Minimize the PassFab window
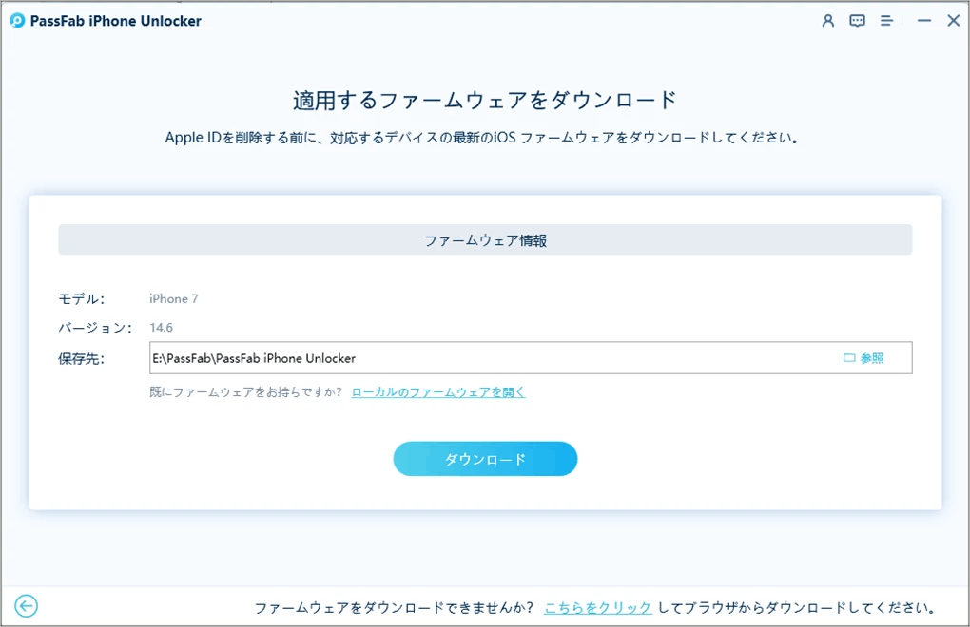 click(x=924, y=21)
